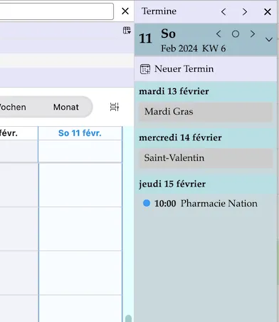
Task: Switch to Monat view tab
Action: (66, 107)
